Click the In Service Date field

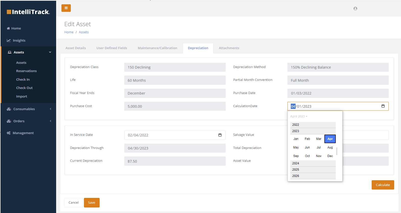pyautogui.click(x=175, y=135)
